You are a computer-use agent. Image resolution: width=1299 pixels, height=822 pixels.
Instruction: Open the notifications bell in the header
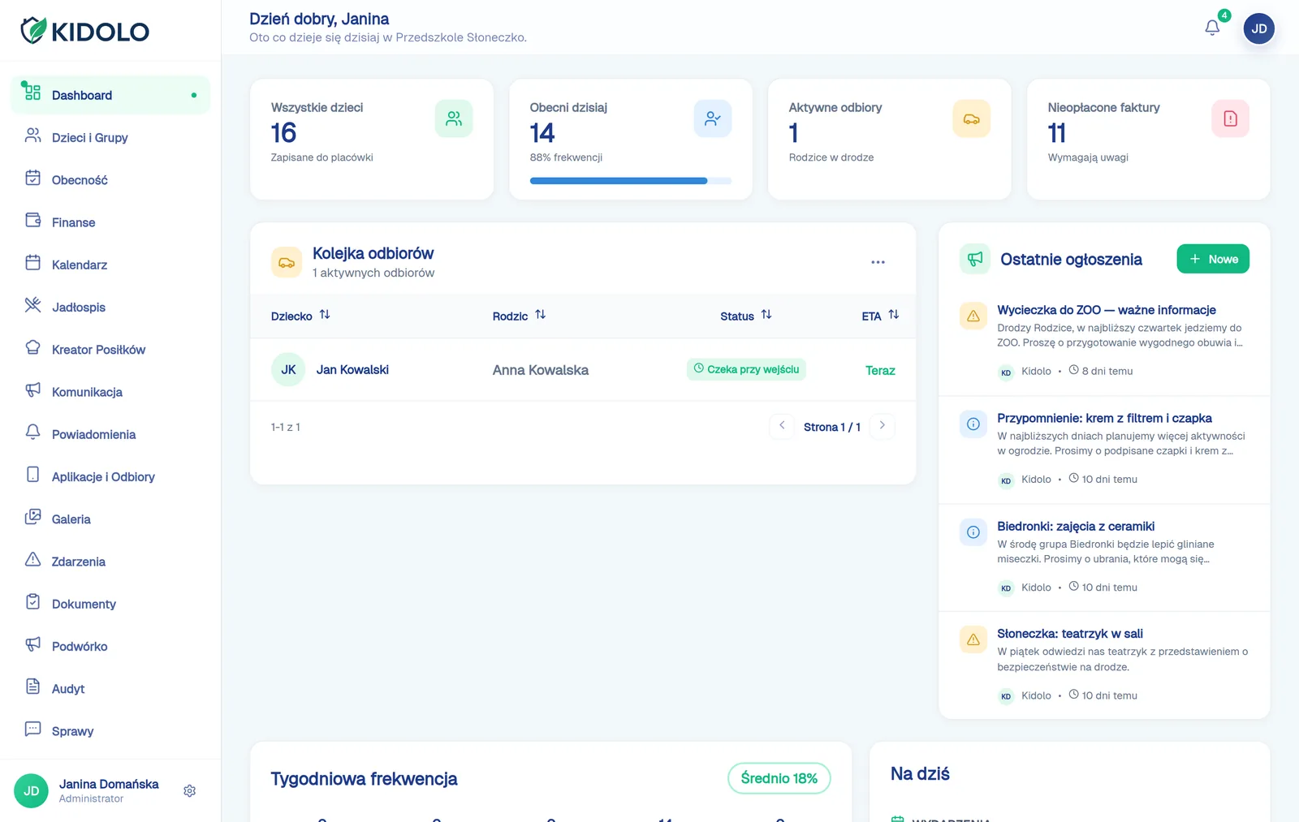tap(1212, 28)
